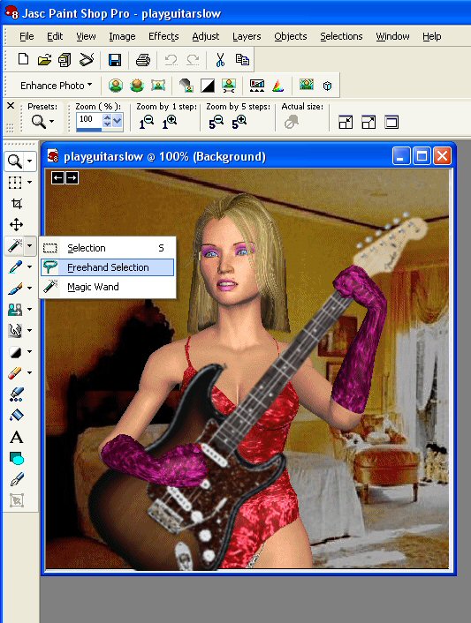Click the Cut scissors icon

220,60
